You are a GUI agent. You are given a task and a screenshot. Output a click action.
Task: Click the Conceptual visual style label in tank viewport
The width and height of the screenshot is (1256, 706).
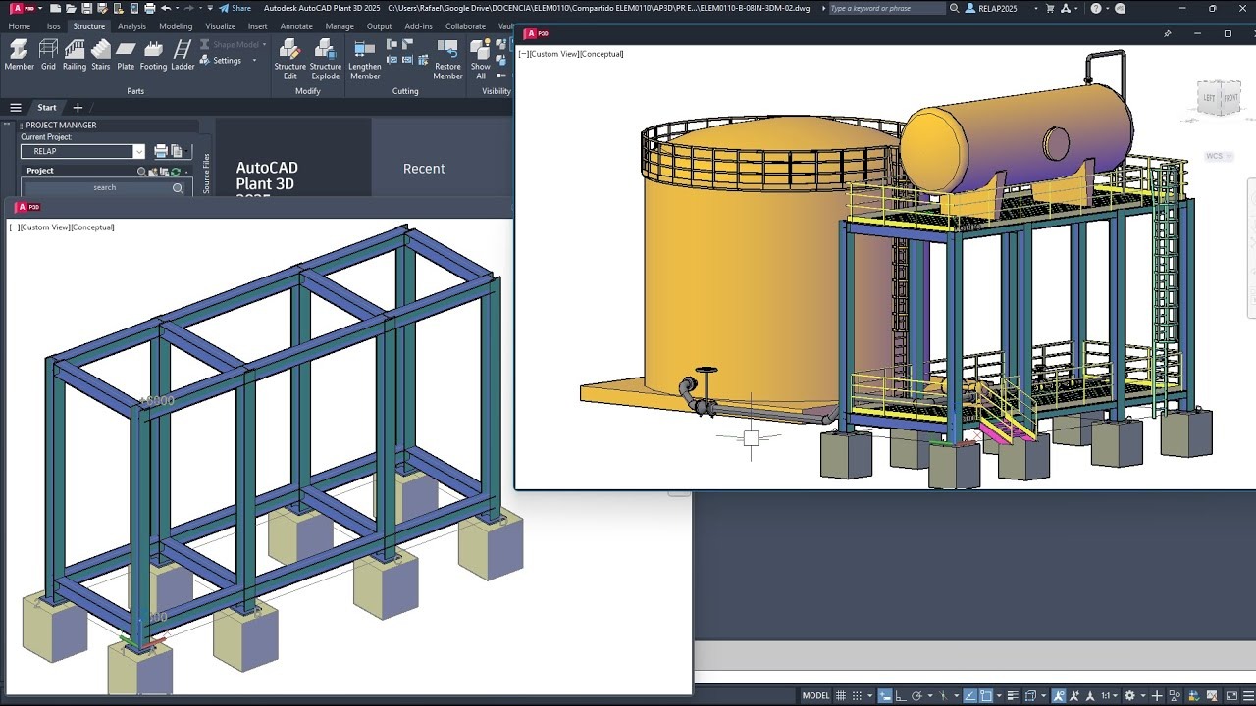[x=602, y=54]
